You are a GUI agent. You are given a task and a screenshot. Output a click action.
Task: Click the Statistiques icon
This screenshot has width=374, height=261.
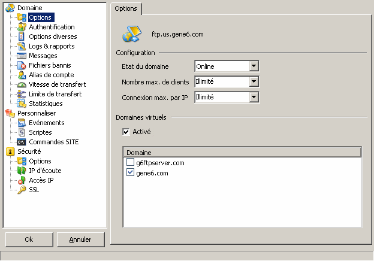point(22,104)
